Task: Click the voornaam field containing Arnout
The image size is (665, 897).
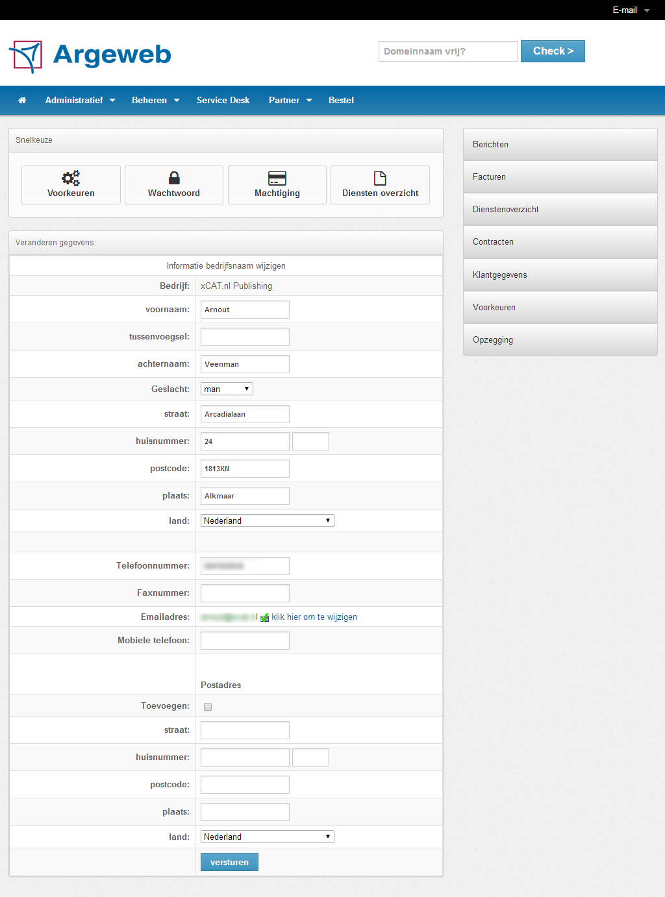Action: click(x=245, y=310)
